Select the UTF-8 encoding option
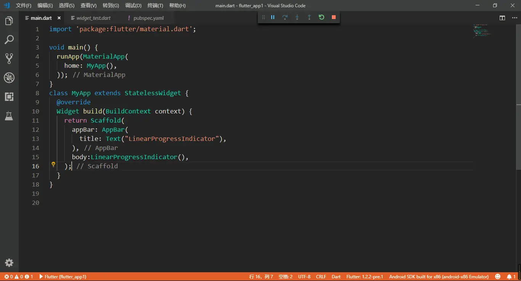 pos(304,277)
